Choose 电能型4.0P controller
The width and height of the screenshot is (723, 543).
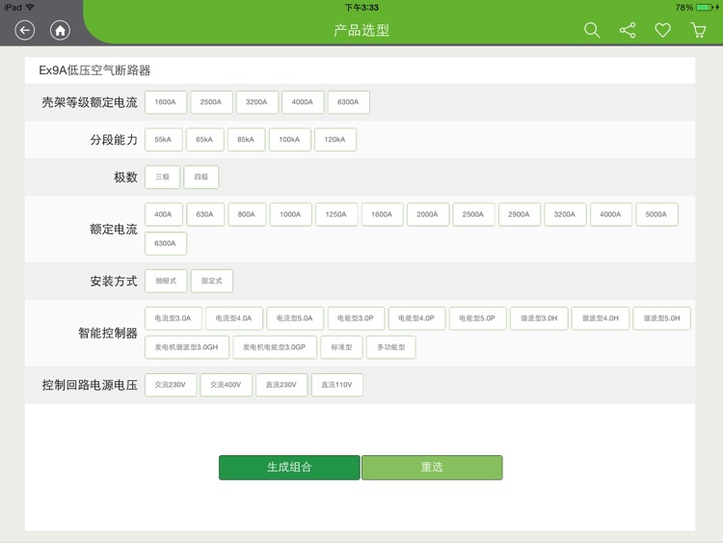[x=416, y=318]
